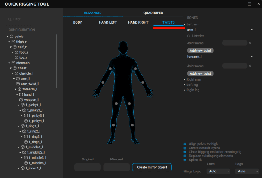Click the clavicle_l bone cube icon

click(x=17, y=73)
